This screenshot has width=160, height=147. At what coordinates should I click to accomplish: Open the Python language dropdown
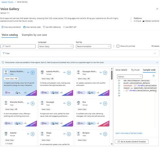130,77
